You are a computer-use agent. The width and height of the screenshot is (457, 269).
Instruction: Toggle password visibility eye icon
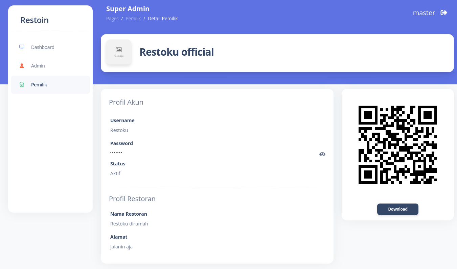pyautogui.click(x=322, y=154)
